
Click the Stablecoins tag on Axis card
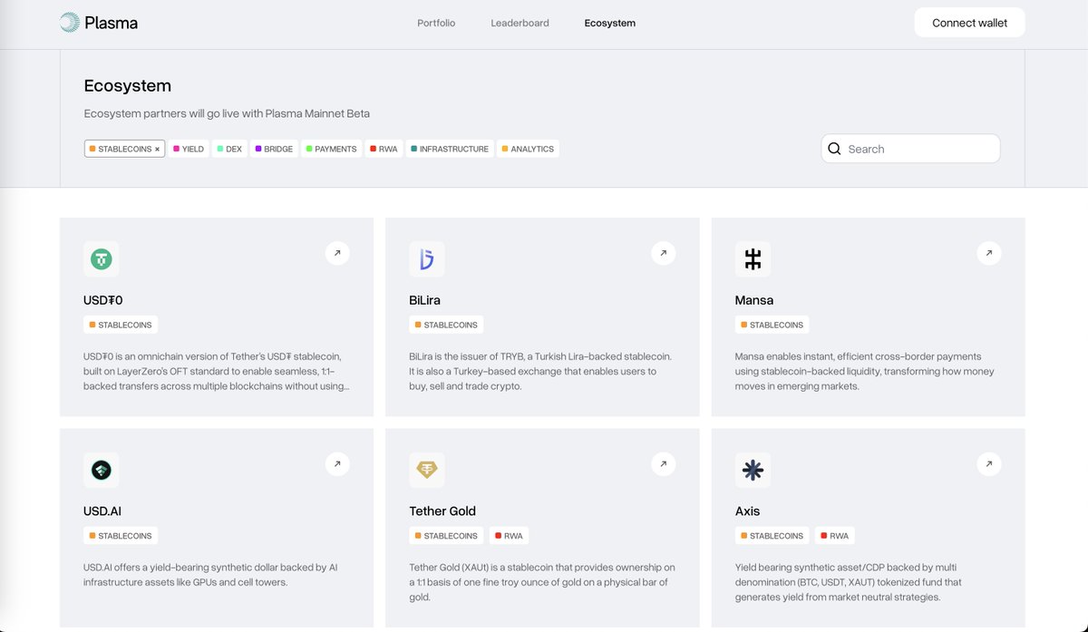[772, 536]
